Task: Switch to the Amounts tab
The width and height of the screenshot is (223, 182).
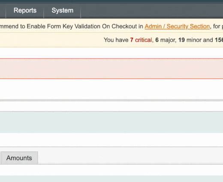Action: [19, 158]
